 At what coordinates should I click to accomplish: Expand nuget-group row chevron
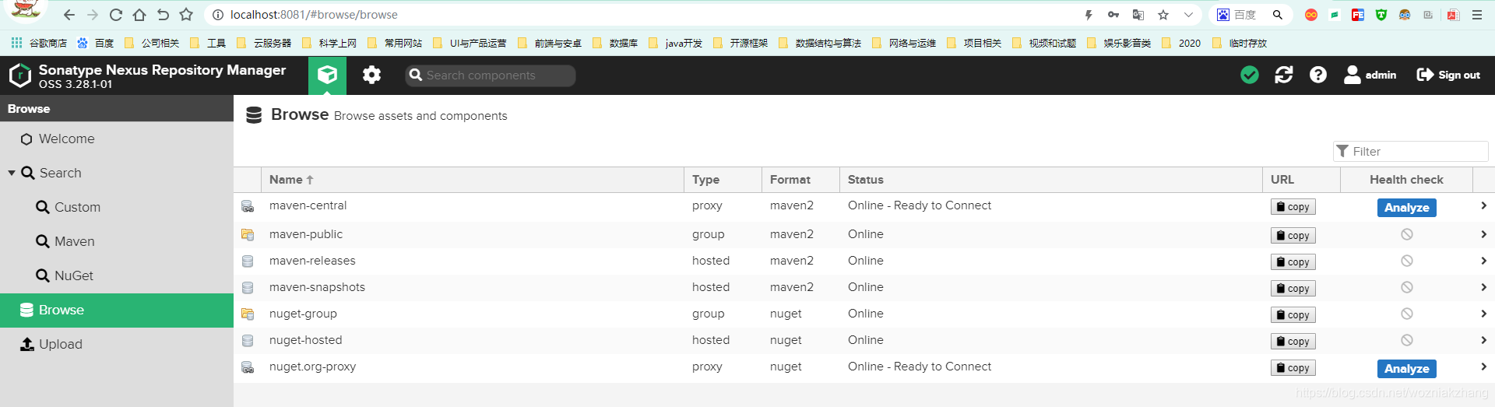point(1483,314)
